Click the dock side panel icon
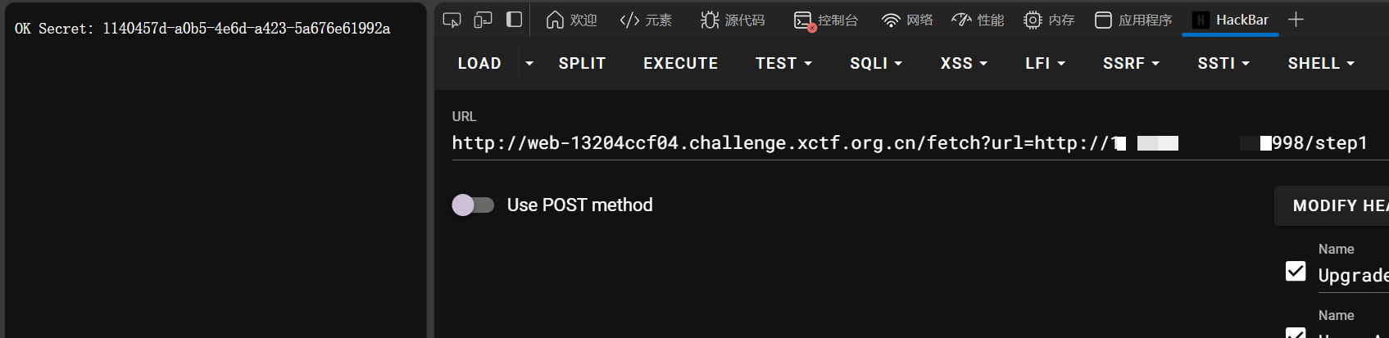Viewport: 1389px width, 338px height. (515, 20)
